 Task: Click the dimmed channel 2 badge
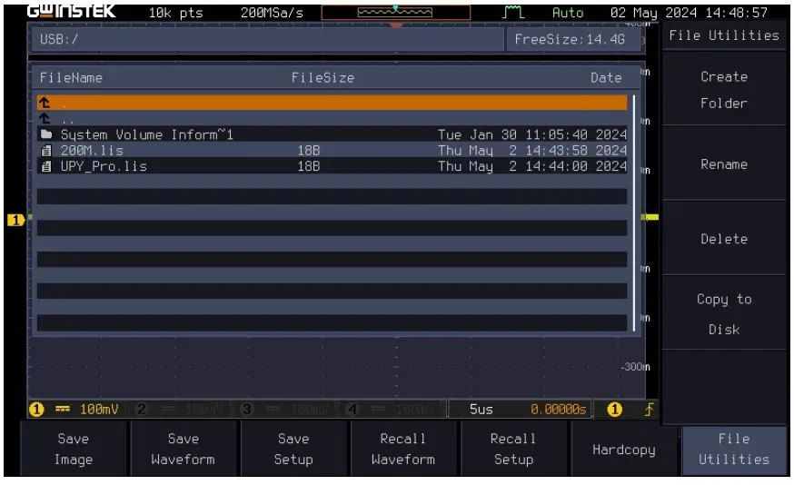(142, 409)
